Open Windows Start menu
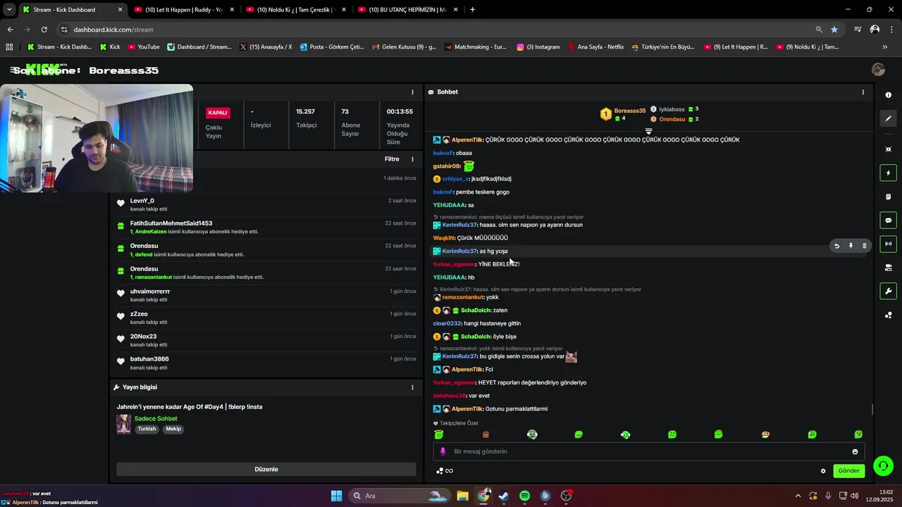902x507 pixels. tap(336, 496)
